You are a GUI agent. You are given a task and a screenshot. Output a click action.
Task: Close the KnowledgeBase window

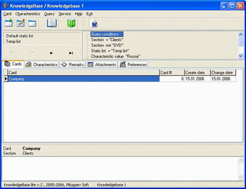coord(240,6)
